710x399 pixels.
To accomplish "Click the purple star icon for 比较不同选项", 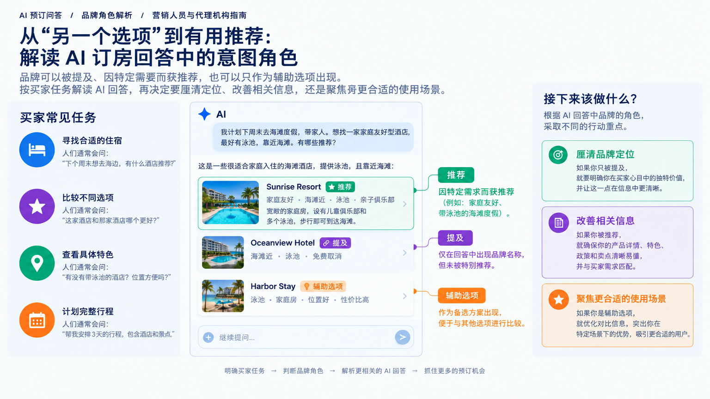I will coord(37,206).
